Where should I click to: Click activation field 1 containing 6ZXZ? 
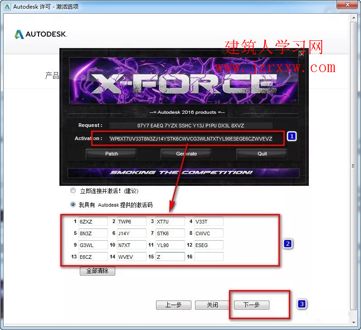93,221
